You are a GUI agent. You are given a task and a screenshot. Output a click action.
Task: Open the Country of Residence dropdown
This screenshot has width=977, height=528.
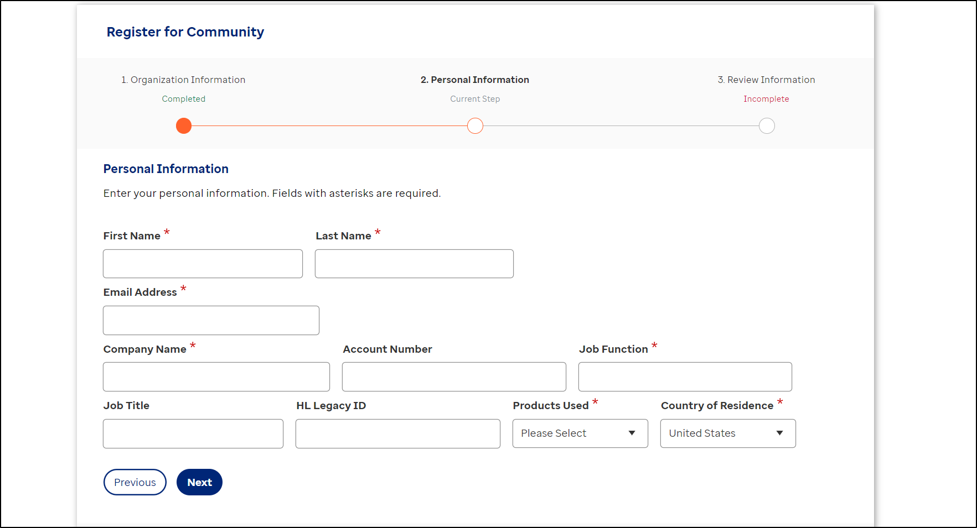(x=727, y=433)
